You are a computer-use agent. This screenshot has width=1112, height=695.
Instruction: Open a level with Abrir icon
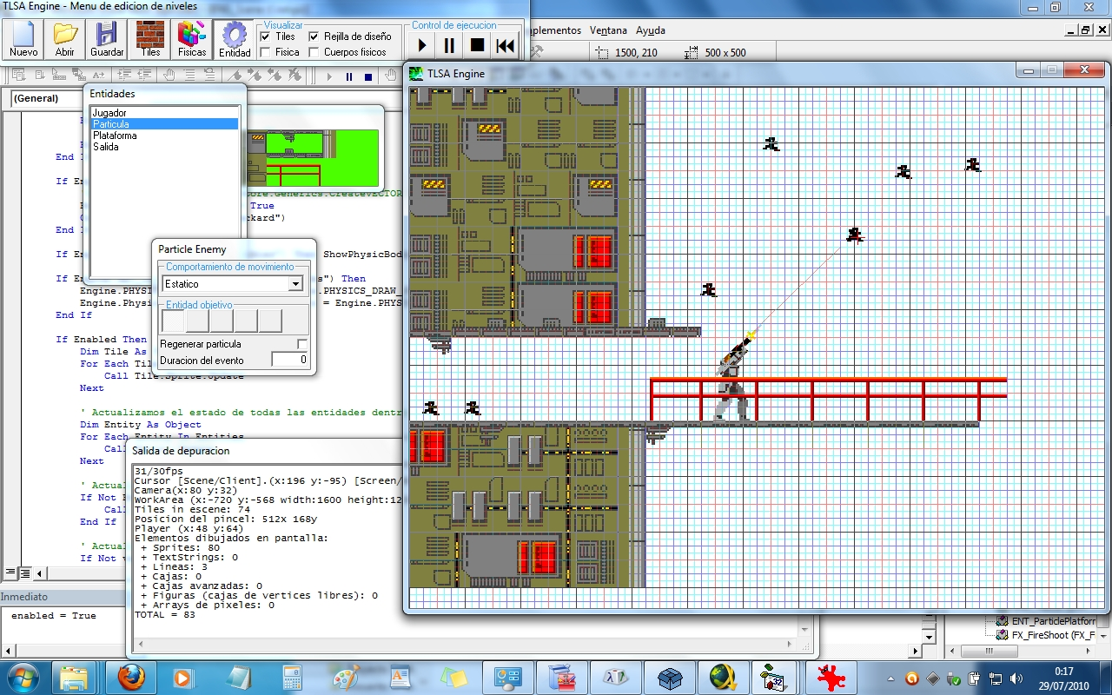(x=65, y=39)
